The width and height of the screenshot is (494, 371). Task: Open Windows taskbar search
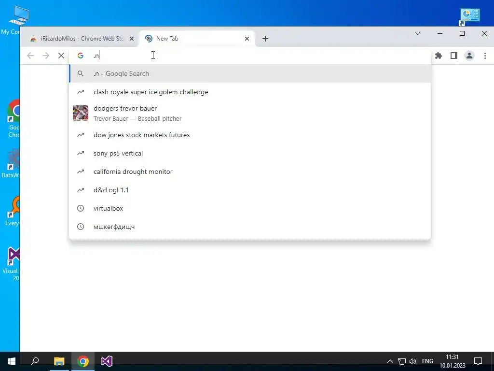tap(35, 361)
